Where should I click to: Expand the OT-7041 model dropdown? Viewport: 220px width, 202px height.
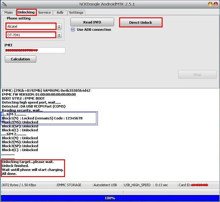point(31,35)
